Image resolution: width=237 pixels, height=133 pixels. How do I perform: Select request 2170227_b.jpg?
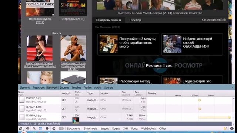coord(33,107)
